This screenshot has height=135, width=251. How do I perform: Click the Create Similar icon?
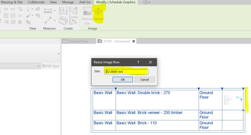(x=73, y=20)
